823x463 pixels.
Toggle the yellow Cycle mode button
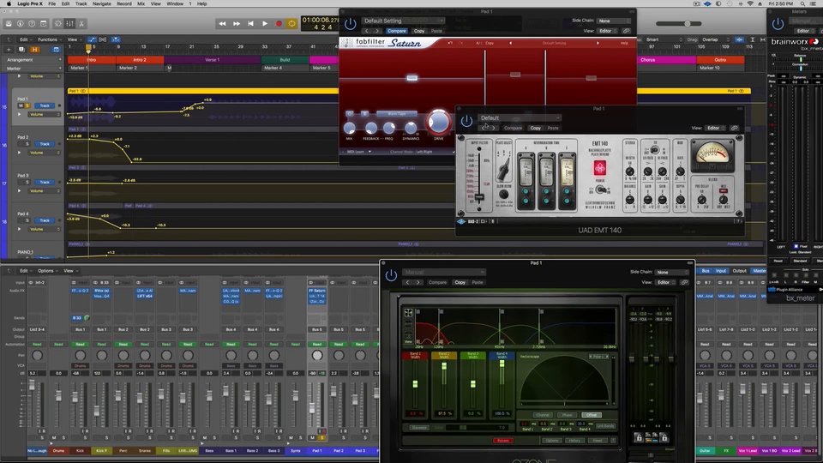click(x=291, y=24)
